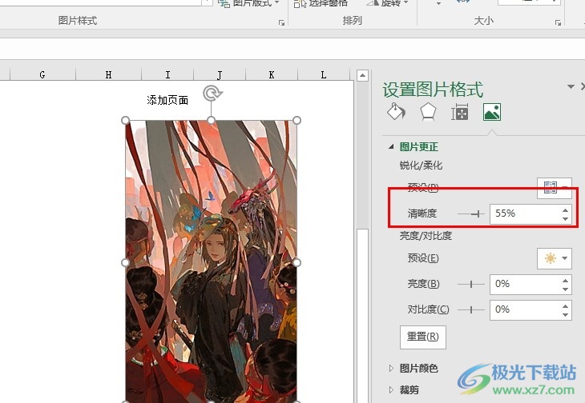Decrease 对比度 value with down spinner
The height and width of the screenshot is (403, 585).
click(566, 315)
